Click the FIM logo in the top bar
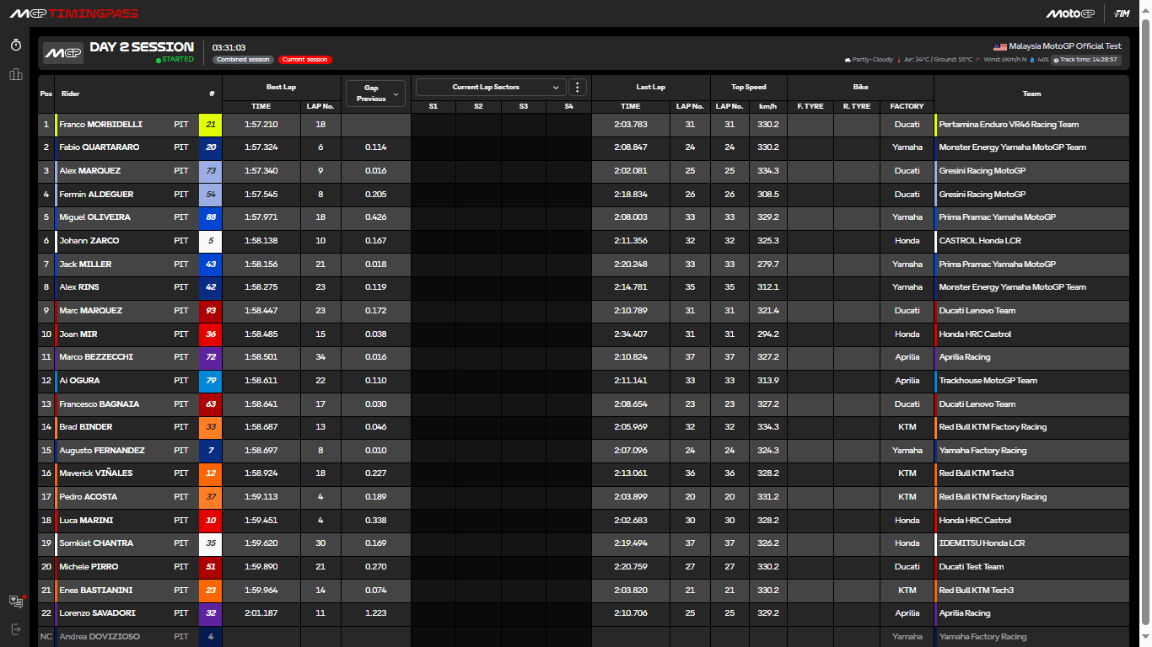 click(1122, 13)
